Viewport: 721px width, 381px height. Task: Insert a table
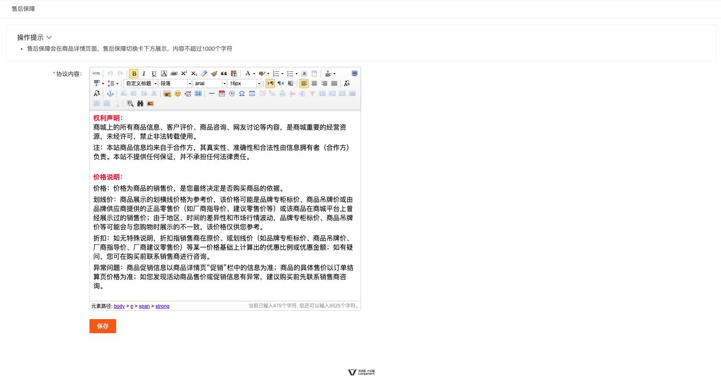coord(252,93)
